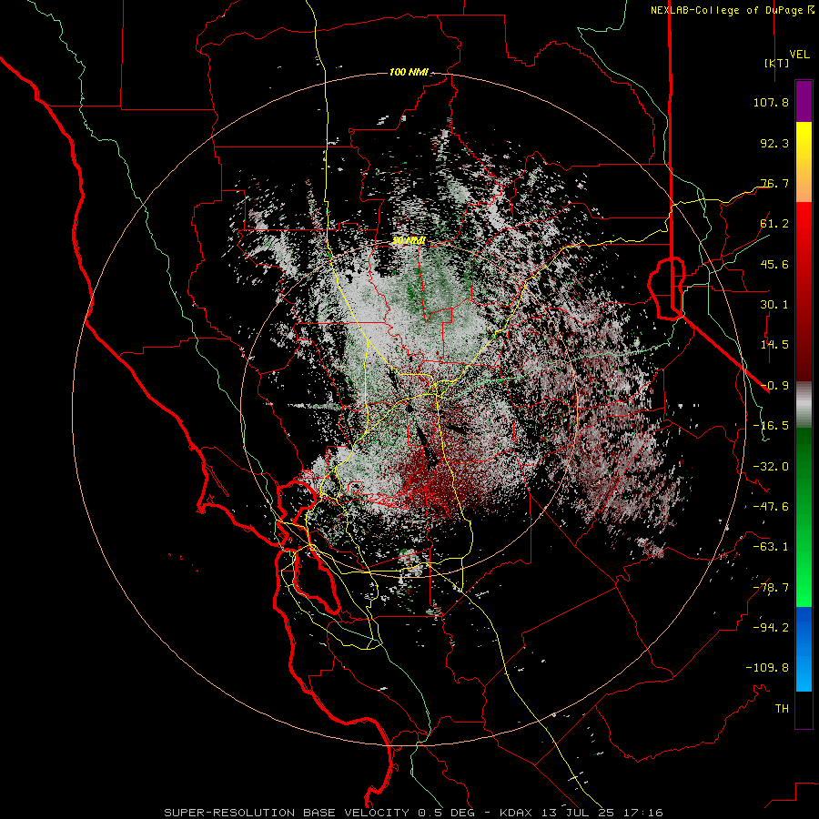Select the -63.1 scale value
Screen dimensions: 819x819
point(771,547)
